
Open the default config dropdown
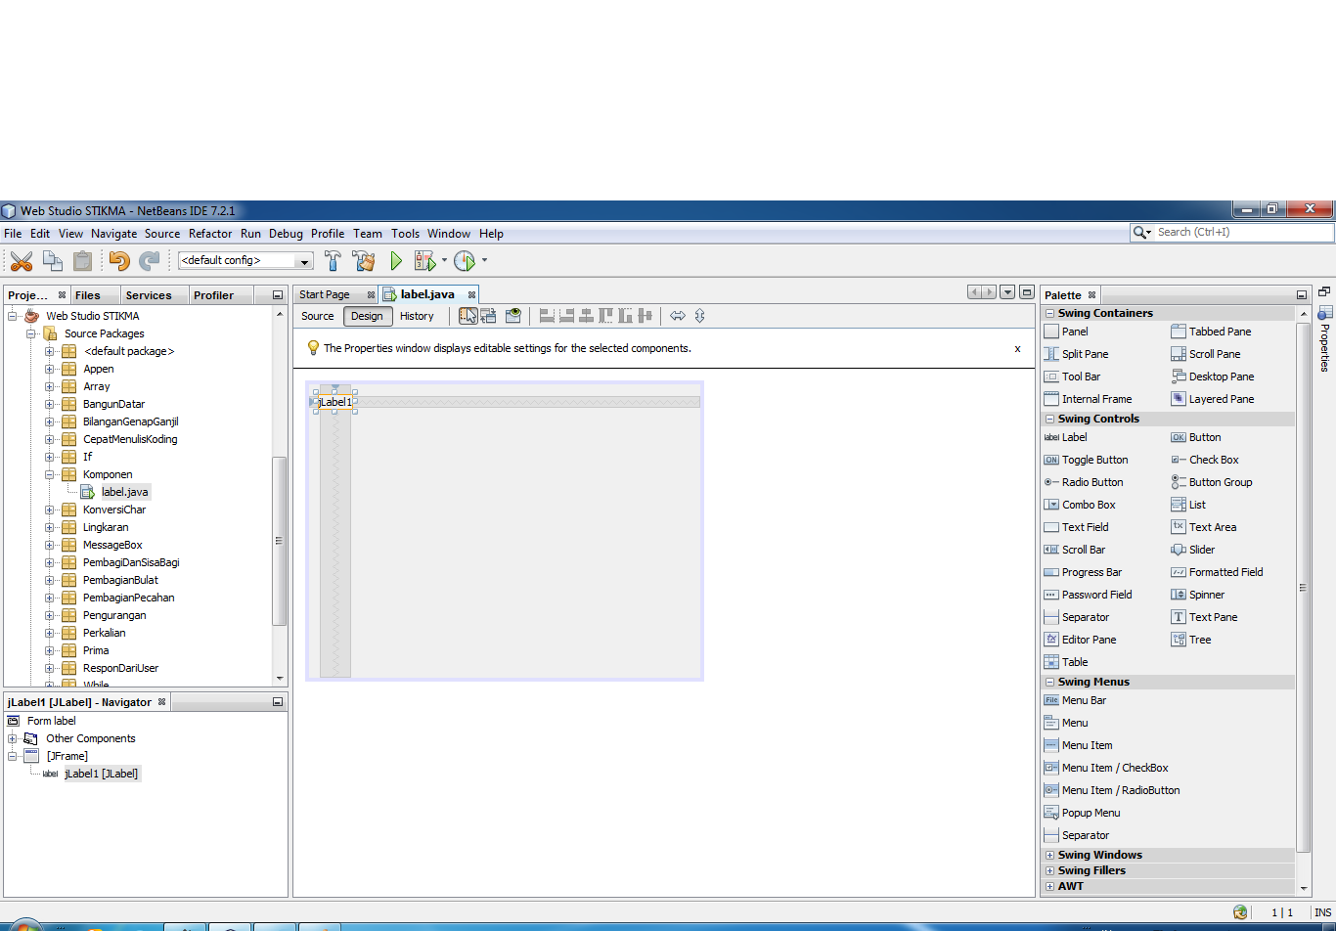click(304, 260)
